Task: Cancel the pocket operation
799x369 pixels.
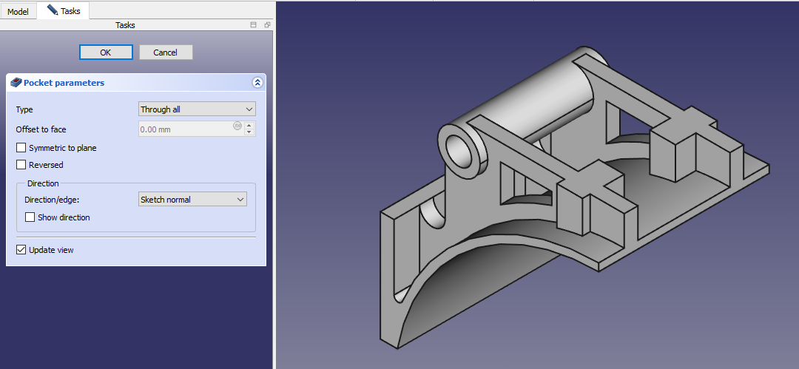Action: (165, 53)
